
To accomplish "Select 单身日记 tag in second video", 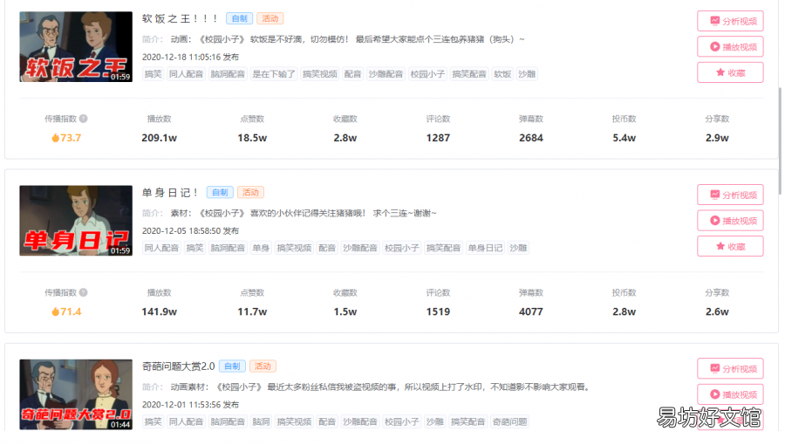I will 485,248.
